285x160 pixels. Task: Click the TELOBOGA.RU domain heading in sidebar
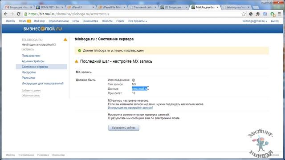point(32,40)
